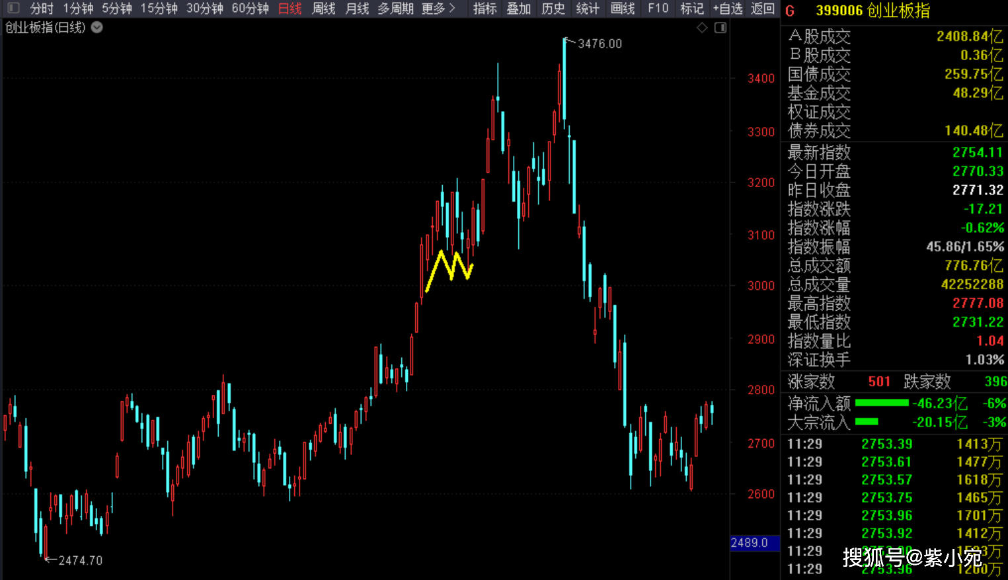The image size is (1008, 580).
Task: Click the 净流入额 green flow bar
Action: pos(882,403)
